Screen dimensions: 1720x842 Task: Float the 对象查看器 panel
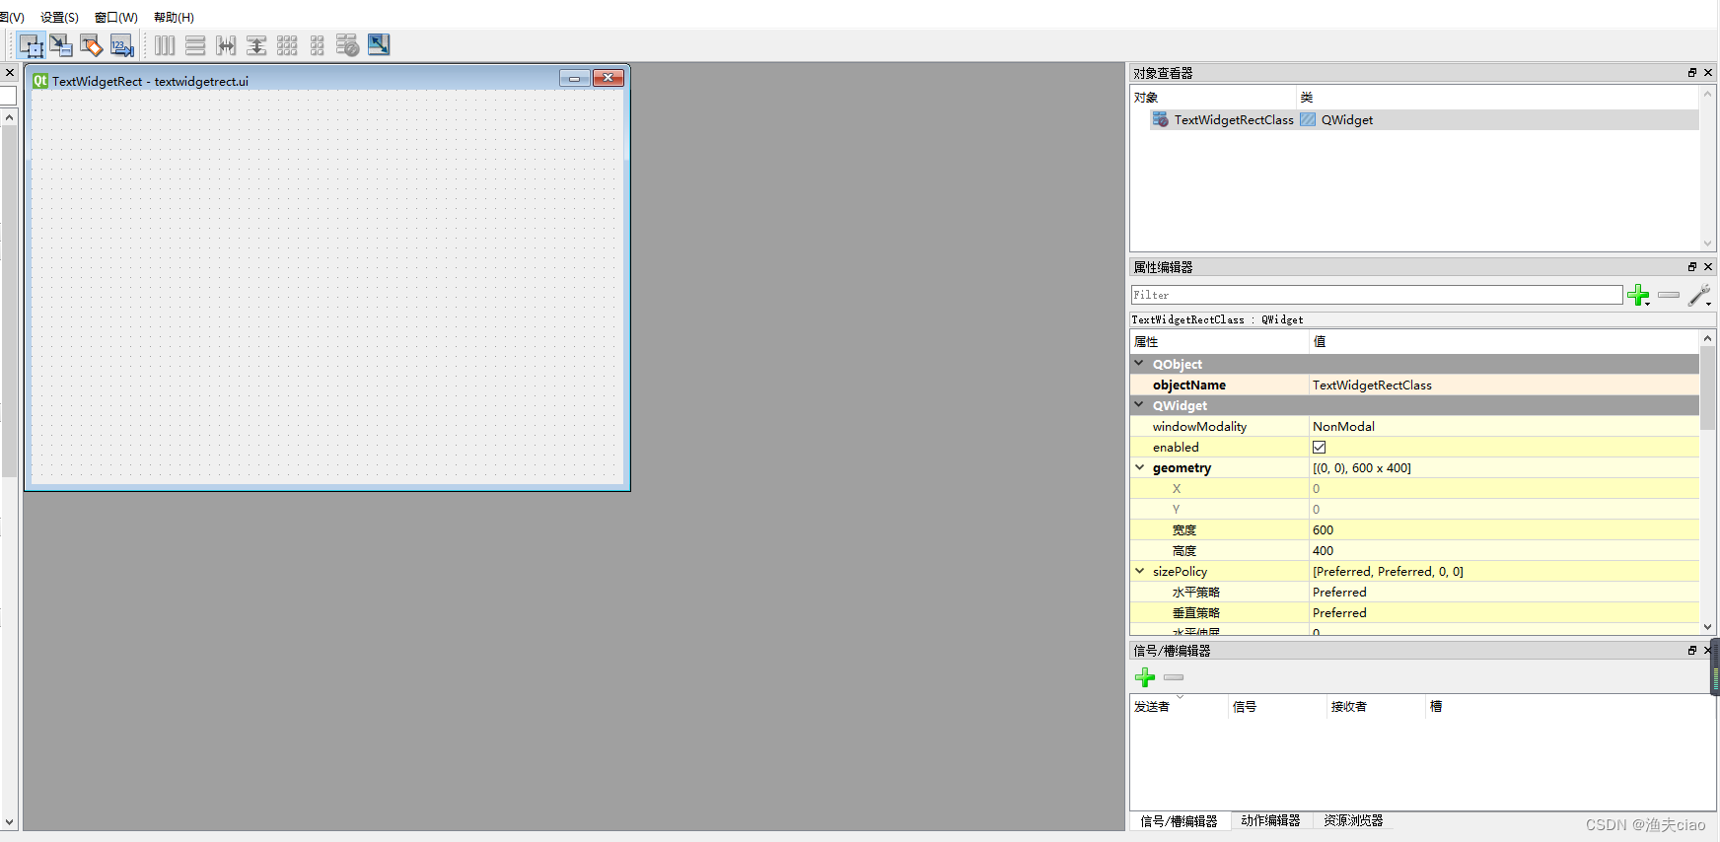(x=1692, y=73)
